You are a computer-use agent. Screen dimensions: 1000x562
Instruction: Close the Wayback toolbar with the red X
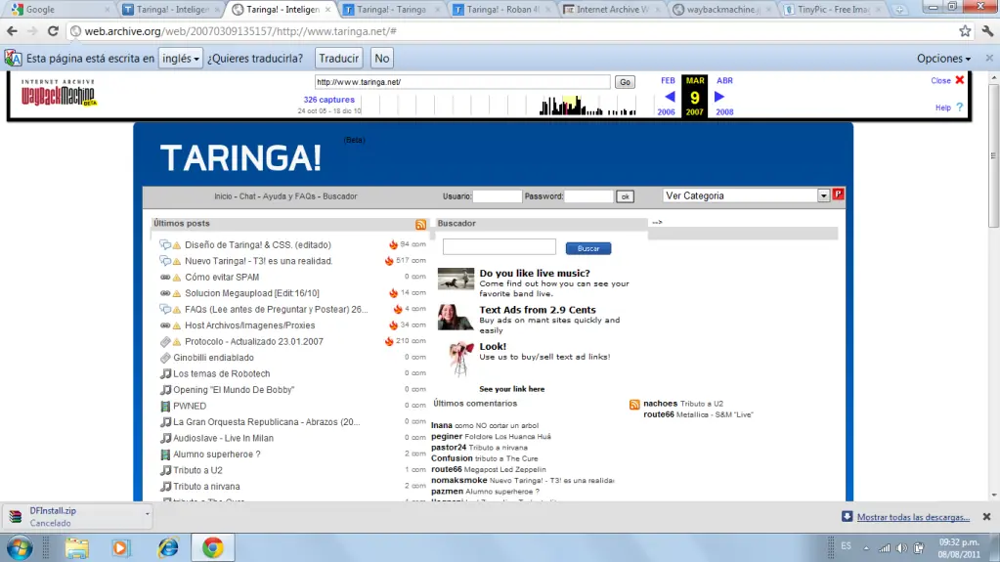[x=960, y=80]
